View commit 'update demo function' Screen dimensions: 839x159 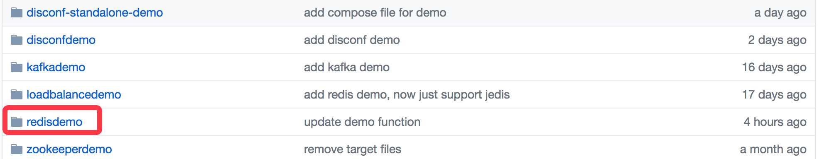362,122
